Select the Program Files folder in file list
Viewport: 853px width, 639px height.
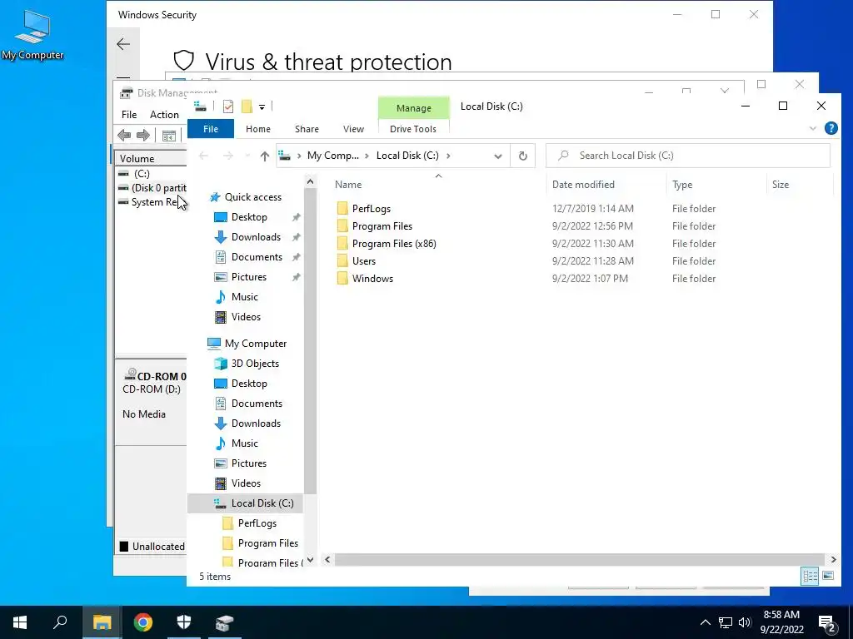[x=382, y=226]
